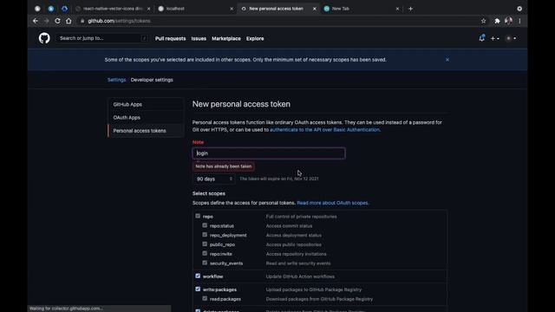Switch to the localhost tab

[x=196, y=9]
